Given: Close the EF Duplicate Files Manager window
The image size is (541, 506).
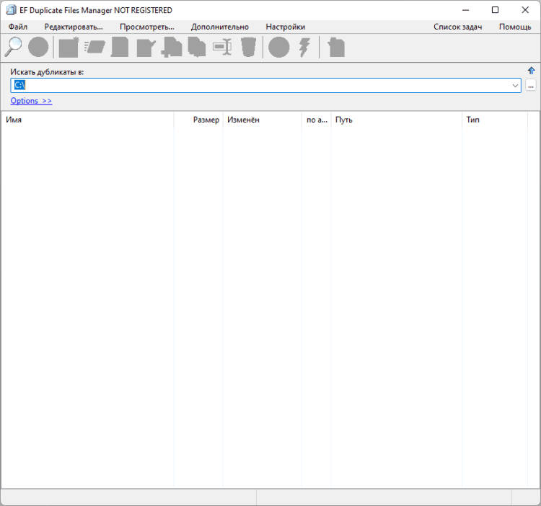Looking at the screenshot, I should [525, 10].
